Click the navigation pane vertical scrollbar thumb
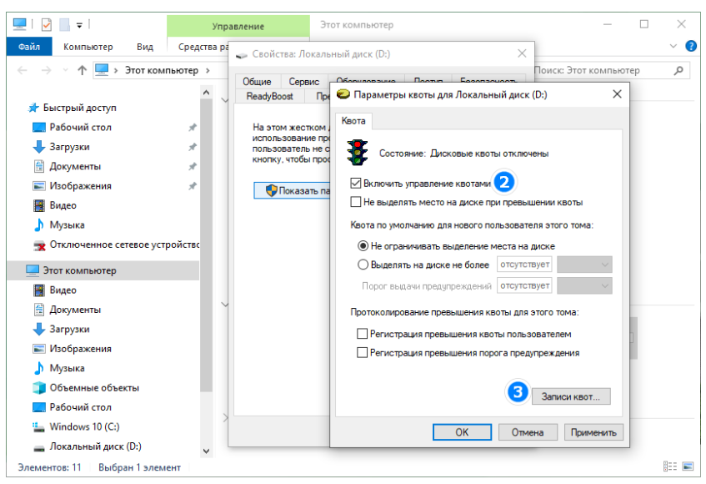The image size is (706, 484). 206,245
